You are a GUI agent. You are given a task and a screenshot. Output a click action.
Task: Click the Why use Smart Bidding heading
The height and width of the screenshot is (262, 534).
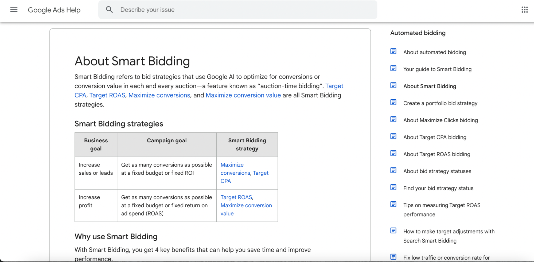point(116,237)
